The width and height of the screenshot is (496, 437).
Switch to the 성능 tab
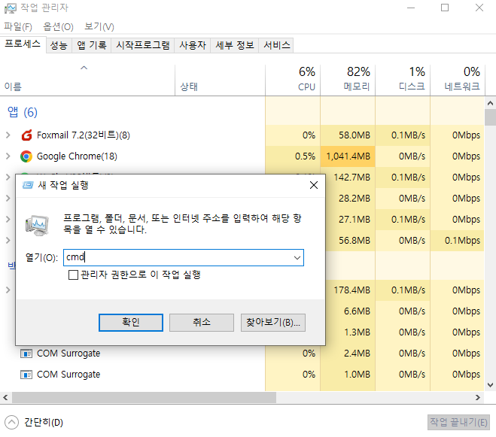coord(59,45)
